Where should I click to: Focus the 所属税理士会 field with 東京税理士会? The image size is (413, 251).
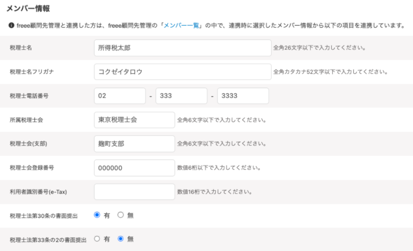[134, 120]
